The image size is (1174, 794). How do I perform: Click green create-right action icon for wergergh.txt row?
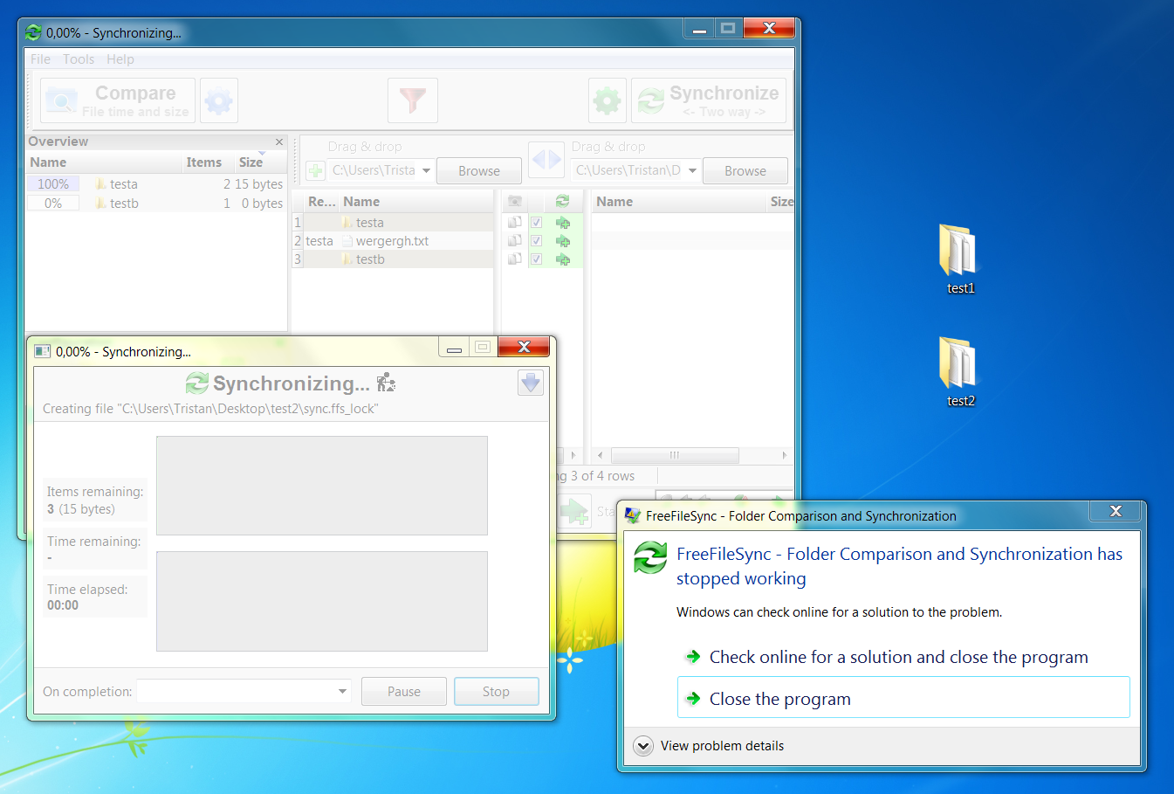563,241
